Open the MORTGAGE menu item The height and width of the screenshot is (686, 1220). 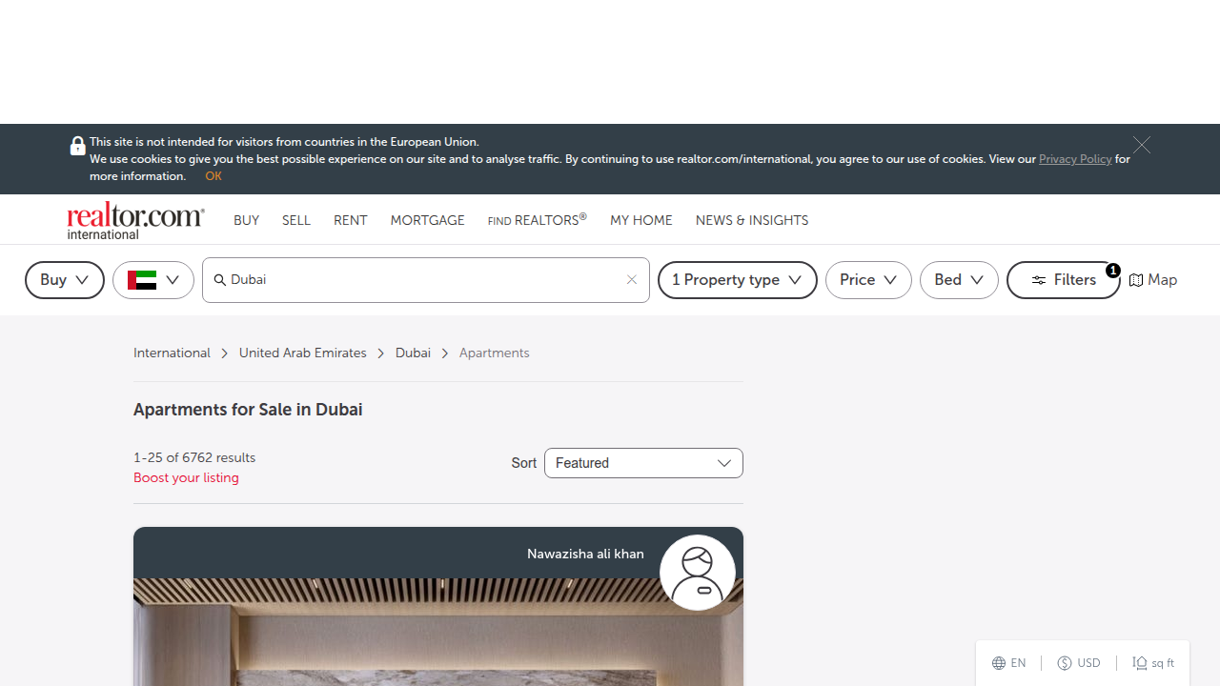427,220
